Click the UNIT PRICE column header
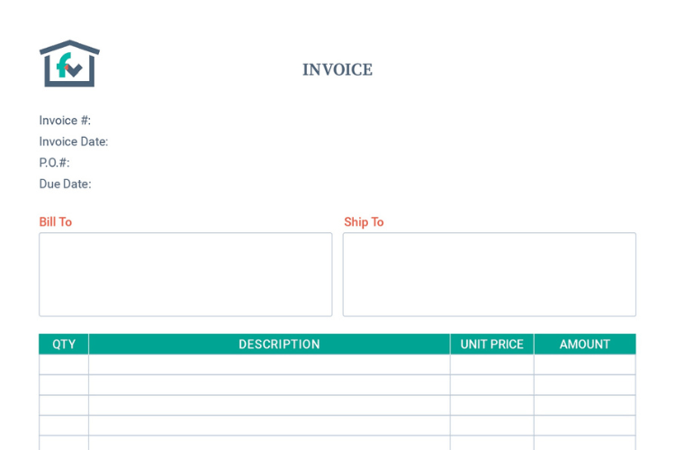The height and width of the screenshot is (450, 675). point(491,345)
